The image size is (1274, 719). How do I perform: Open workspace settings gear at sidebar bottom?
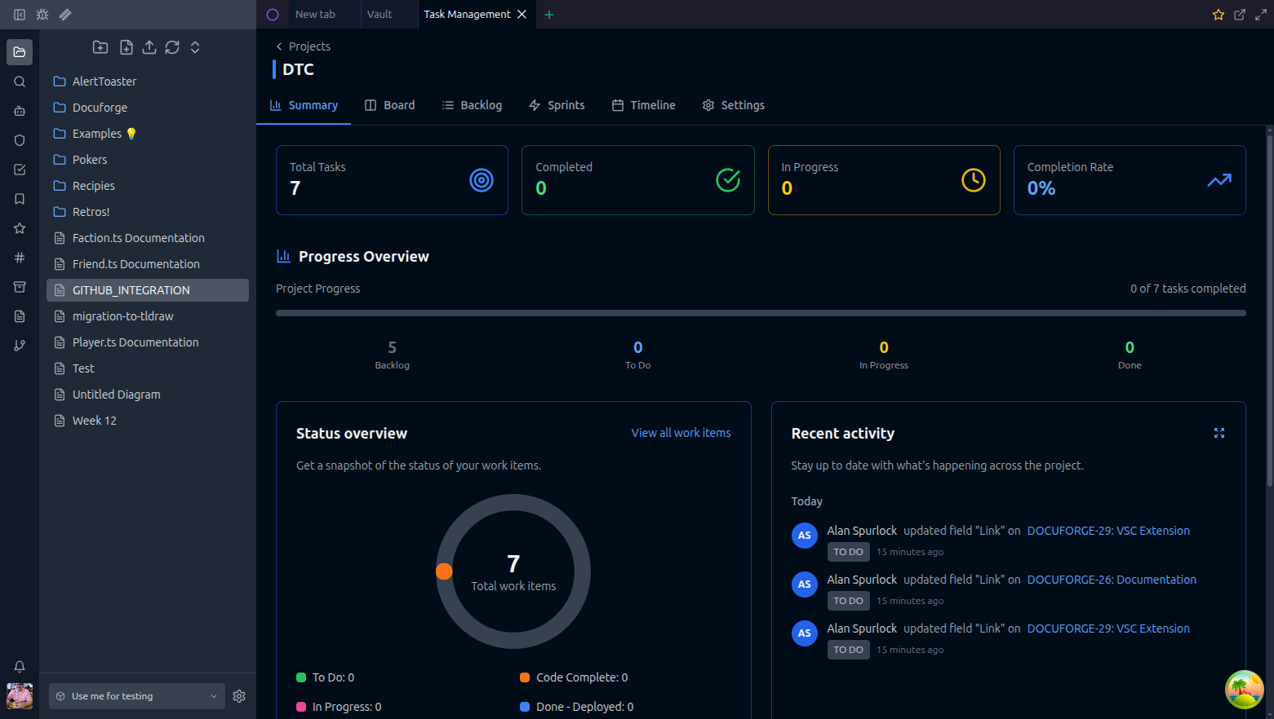click(x=239, y=696)
